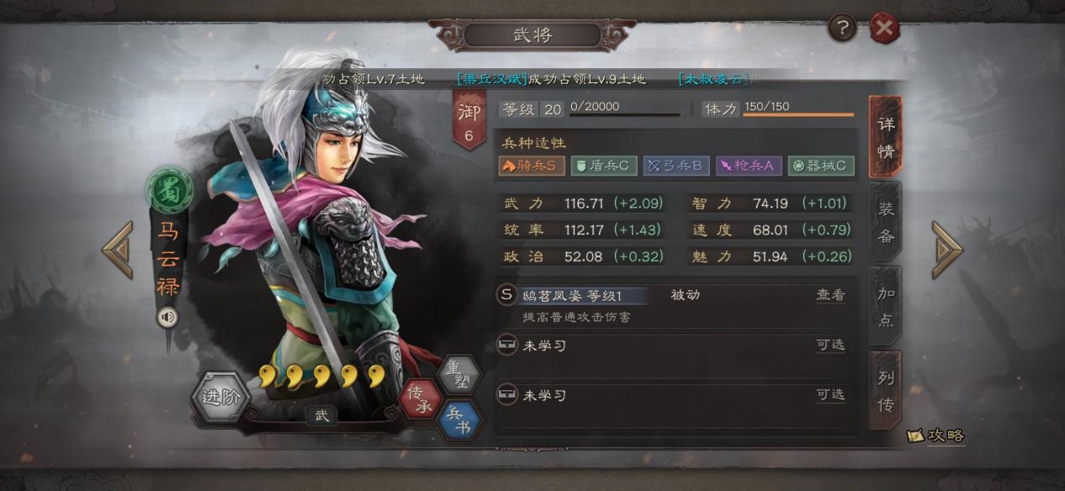Tap the 进阶 octagon icon
This screenshot has width=1065, height=491.
point(221,398)
